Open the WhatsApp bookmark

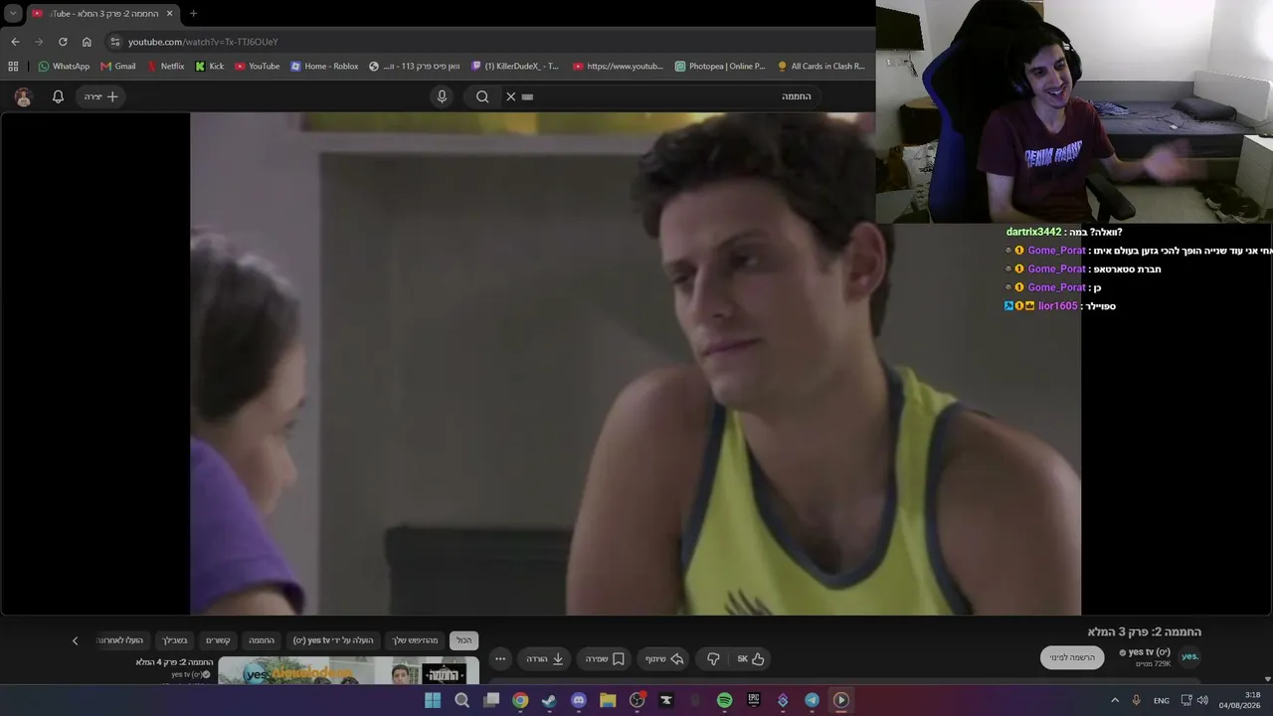tap(64, 67)
